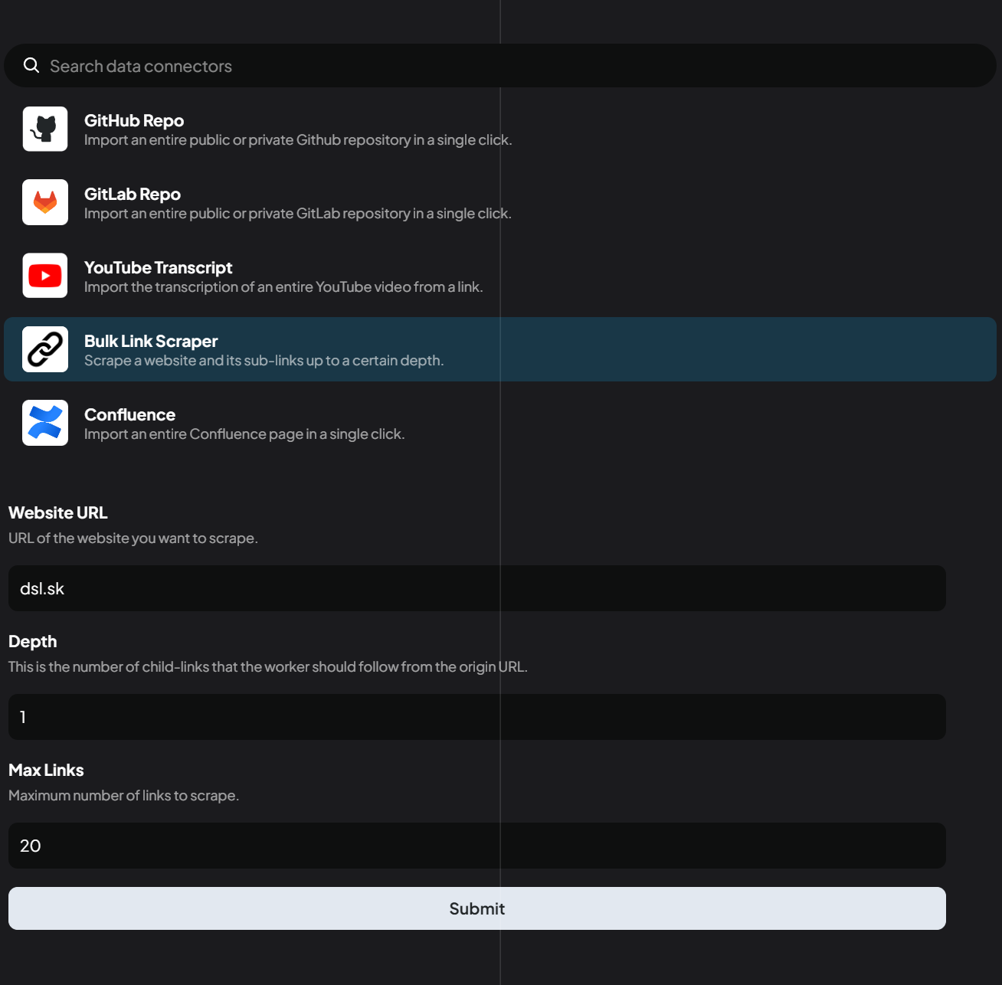Click the orange GitLab fox icon
The image size is (1002, 985).
[x=45, y=202]
